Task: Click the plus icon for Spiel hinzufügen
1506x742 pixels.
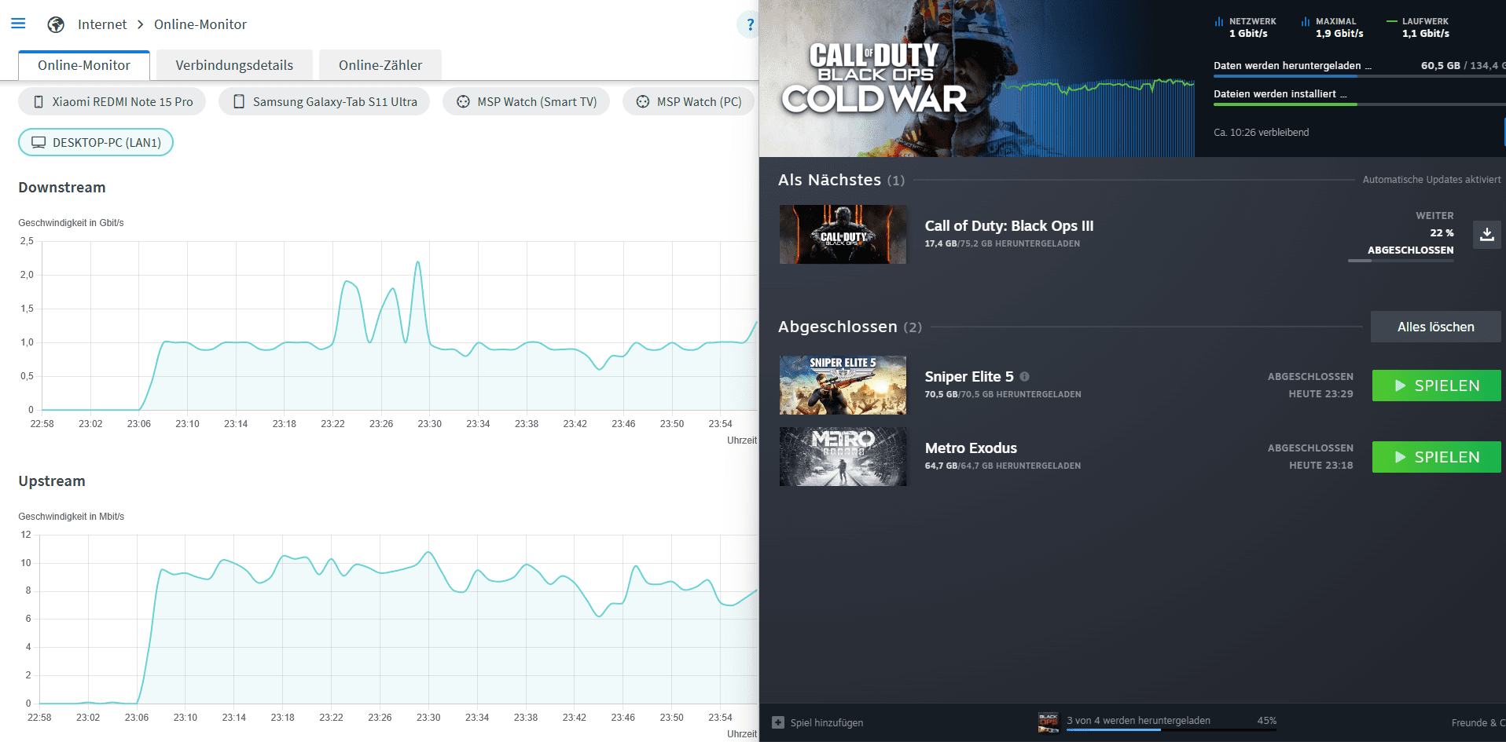Action: 778,722
